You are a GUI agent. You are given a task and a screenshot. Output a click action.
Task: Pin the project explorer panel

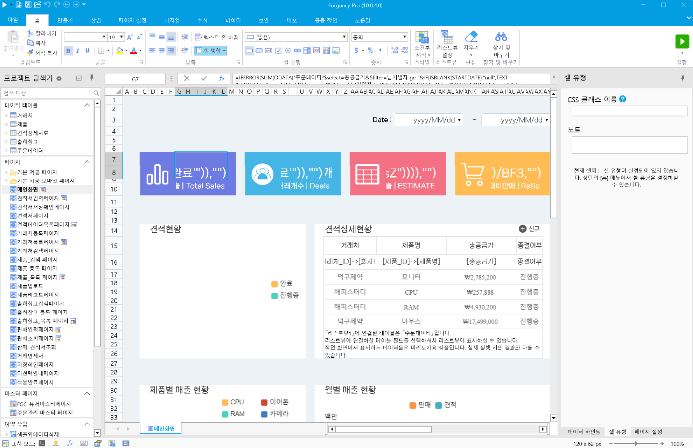92,78
